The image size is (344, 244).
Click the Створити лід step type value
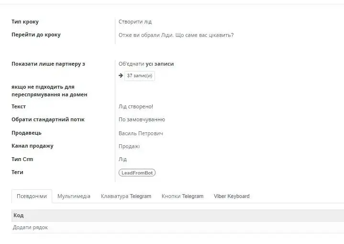pos(135,22)
